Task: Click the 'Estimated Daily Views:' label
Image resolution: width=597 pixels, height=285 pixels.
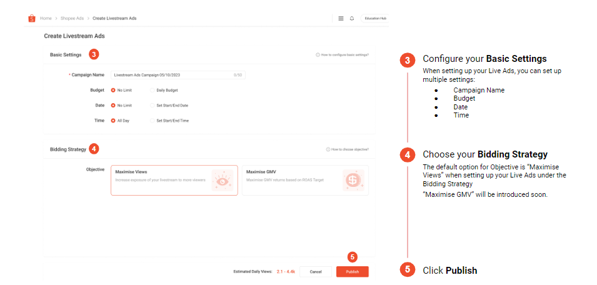Action: [x=253, y=272]
